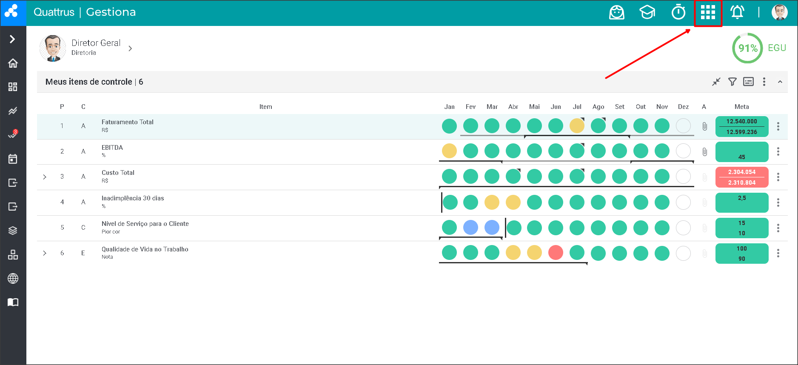
Task: Open the EBITDA row three-dot menu
Action: pos(778,151)
